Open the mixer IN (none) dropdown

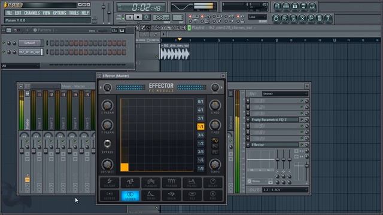(x=285, y=94)
